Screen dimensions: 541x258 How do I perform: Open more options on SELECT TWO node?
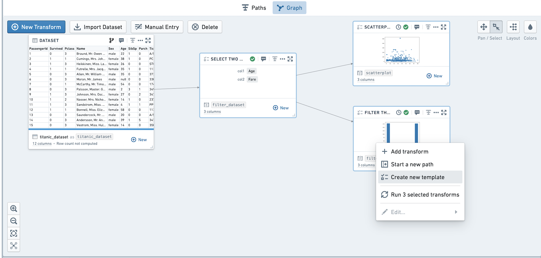coord(282,59)
